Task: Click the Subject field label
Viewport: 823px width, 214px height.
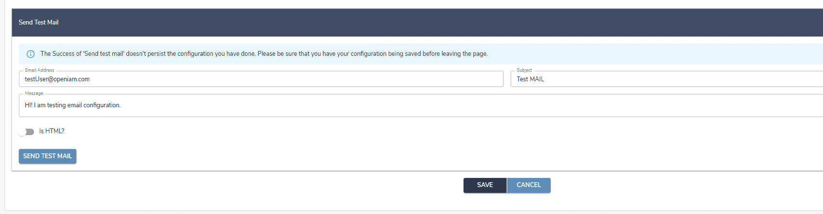Action: (524, 70)
